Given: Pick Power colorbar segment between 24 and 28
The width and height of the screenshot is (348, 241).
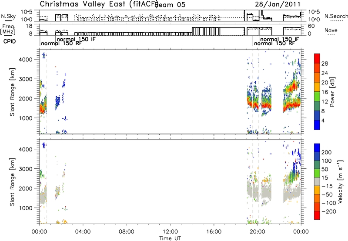Looking at the screenshot, I should coord(317,68).
